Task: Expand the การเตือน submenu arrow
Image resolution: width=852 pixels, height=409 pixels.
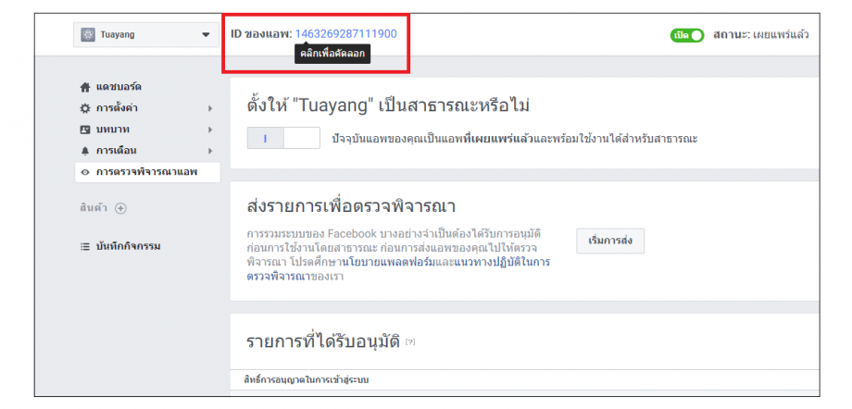Action: point(209,151)
